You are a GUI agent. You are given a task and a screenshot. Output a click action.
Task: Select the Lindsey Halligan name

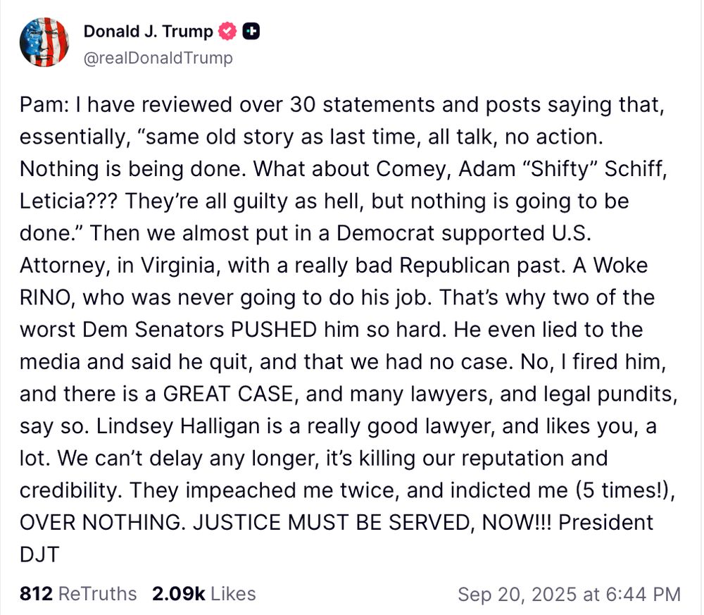click(178, 426)
